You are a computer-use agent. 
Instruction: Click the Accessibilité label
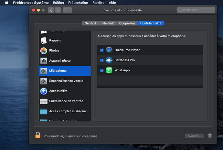pos(58,91)
